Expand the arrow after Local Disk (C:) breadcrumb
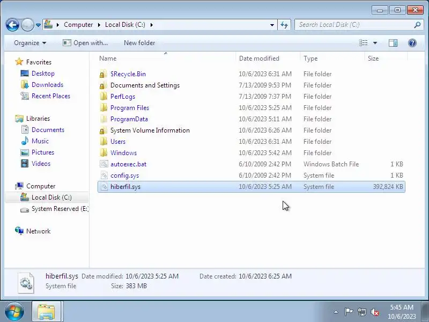Image resolution: width=429 pixels, height=322 pixels. coord(151,25)
